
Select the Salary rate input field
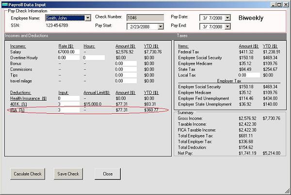69,51
